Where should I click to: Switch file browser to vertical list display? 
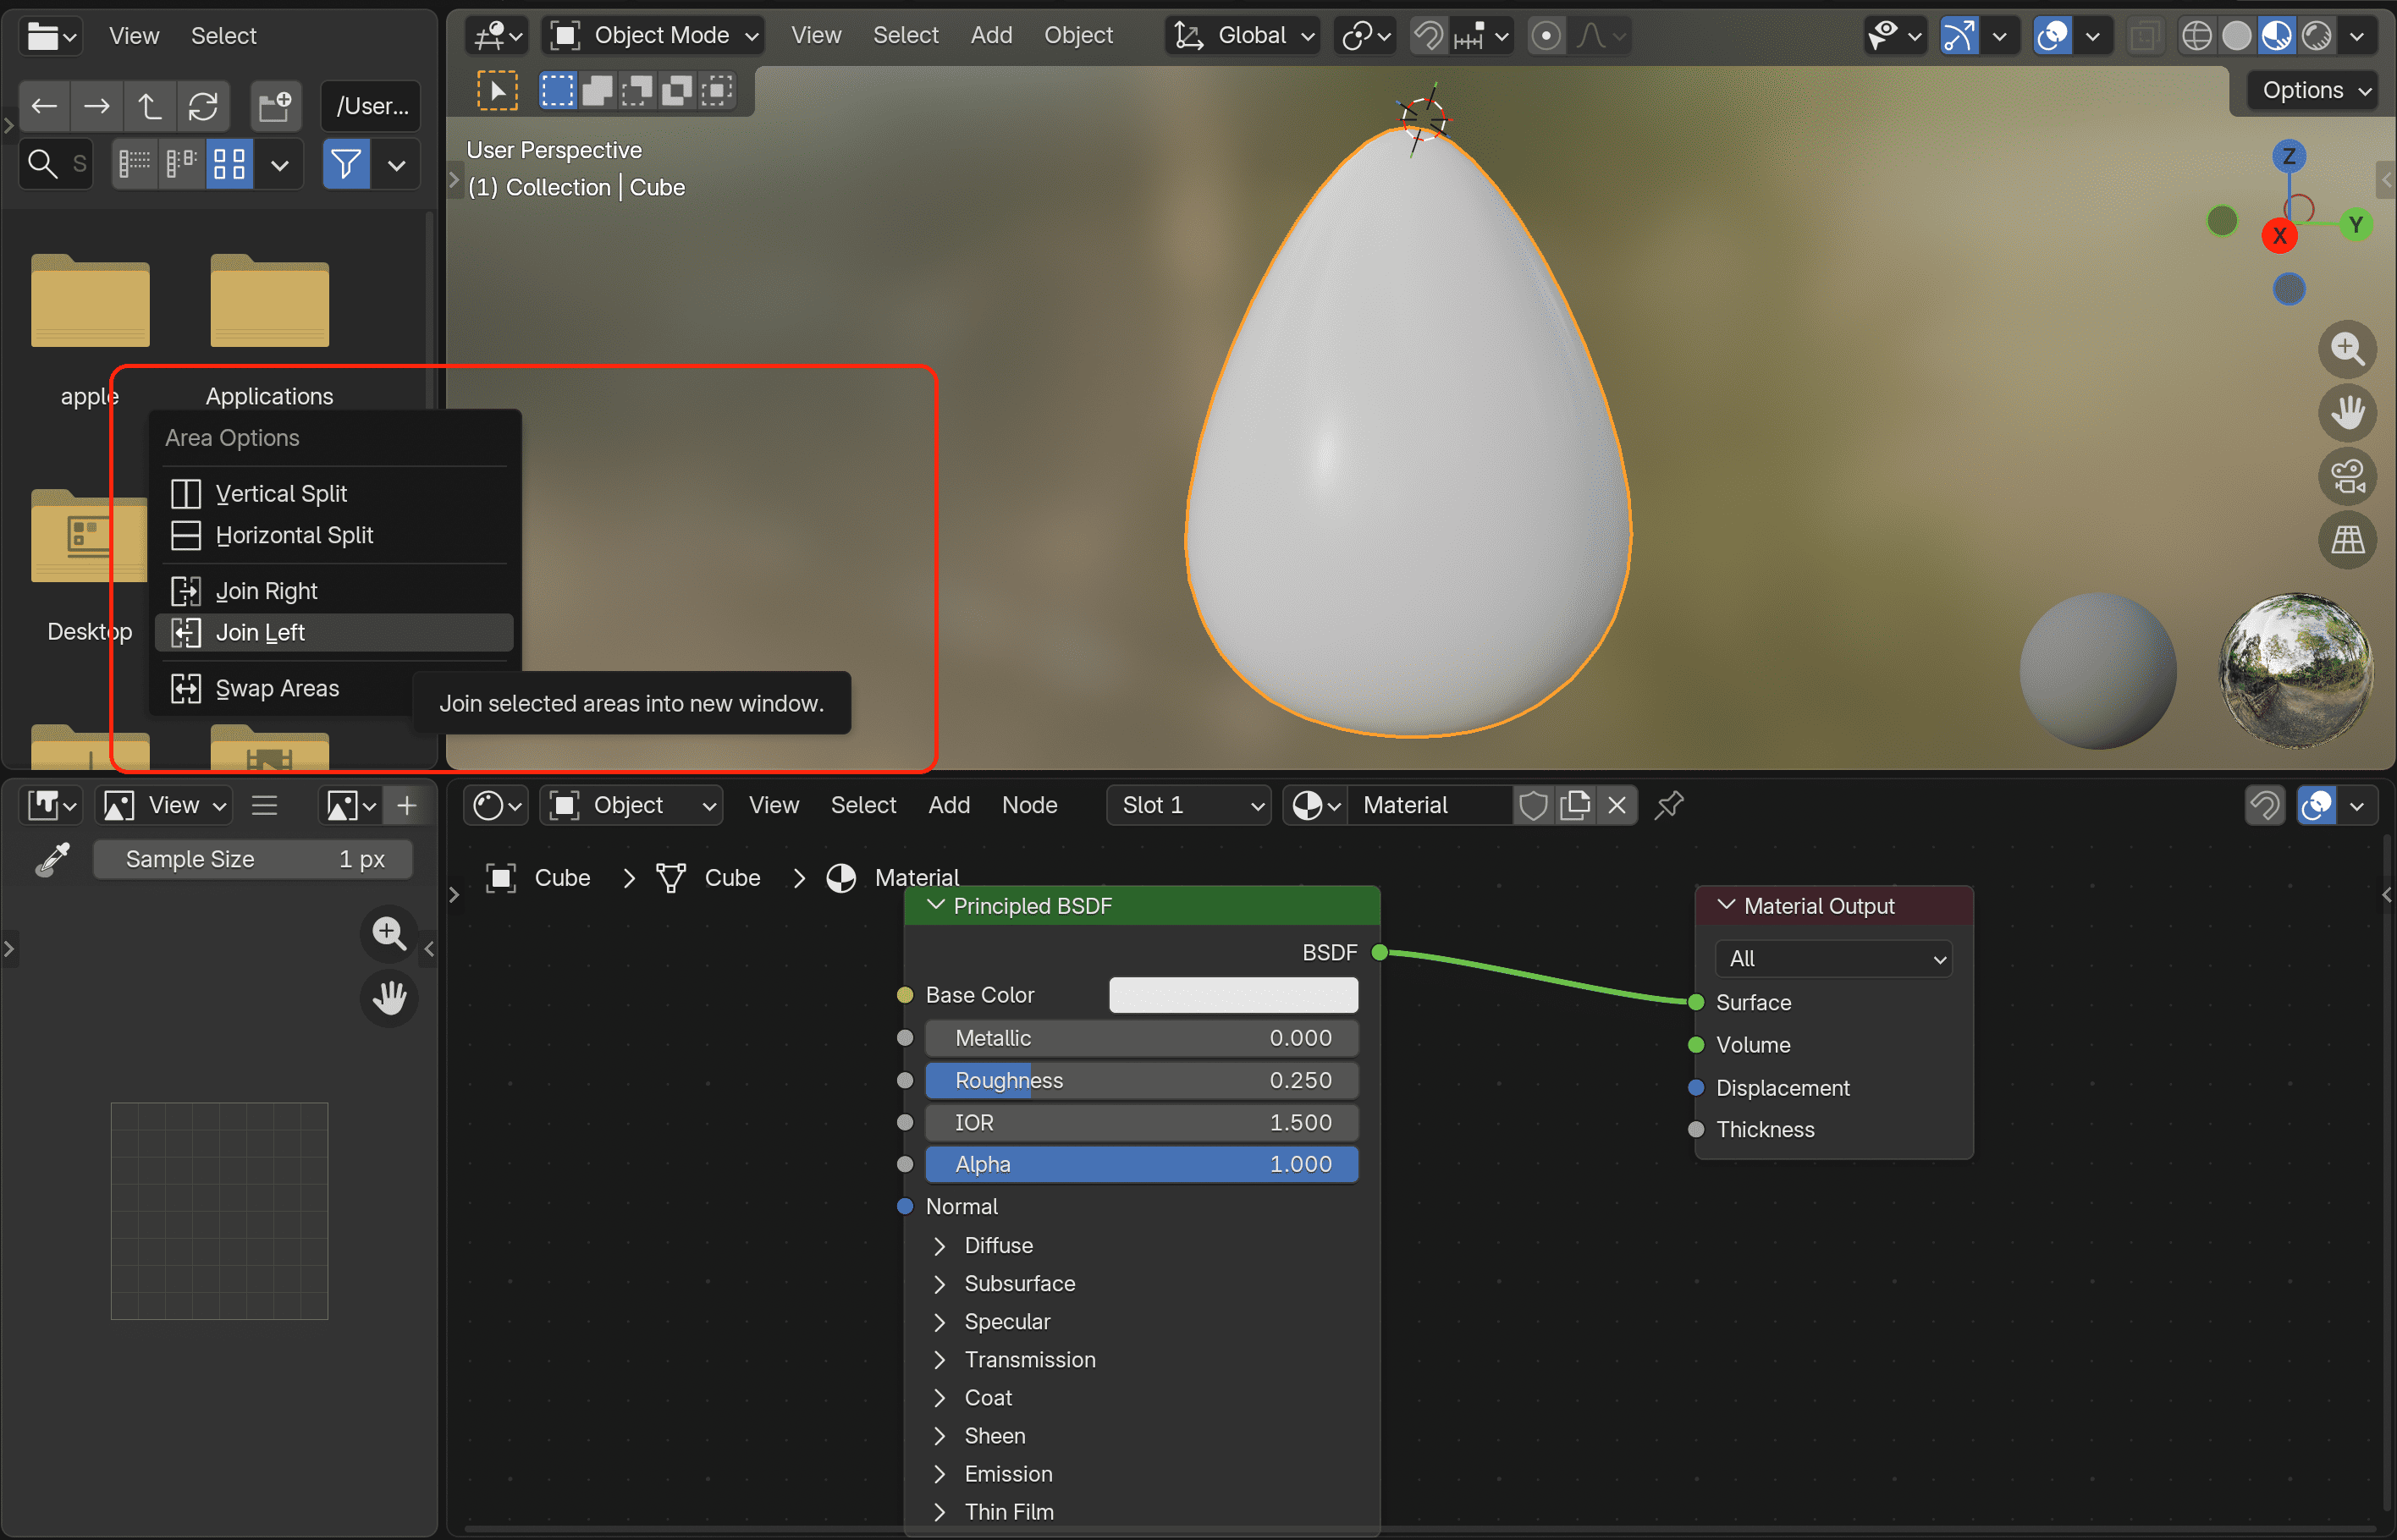click(x=134, y=163)
